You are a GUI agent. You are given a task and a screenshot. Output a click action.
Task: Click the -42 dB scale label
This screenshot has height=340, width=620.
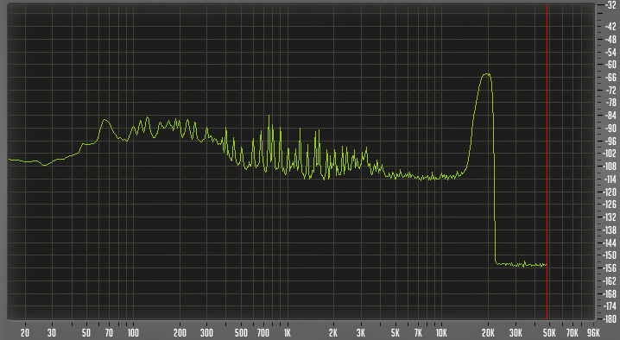pyautogui.click(x=611, y=27)
